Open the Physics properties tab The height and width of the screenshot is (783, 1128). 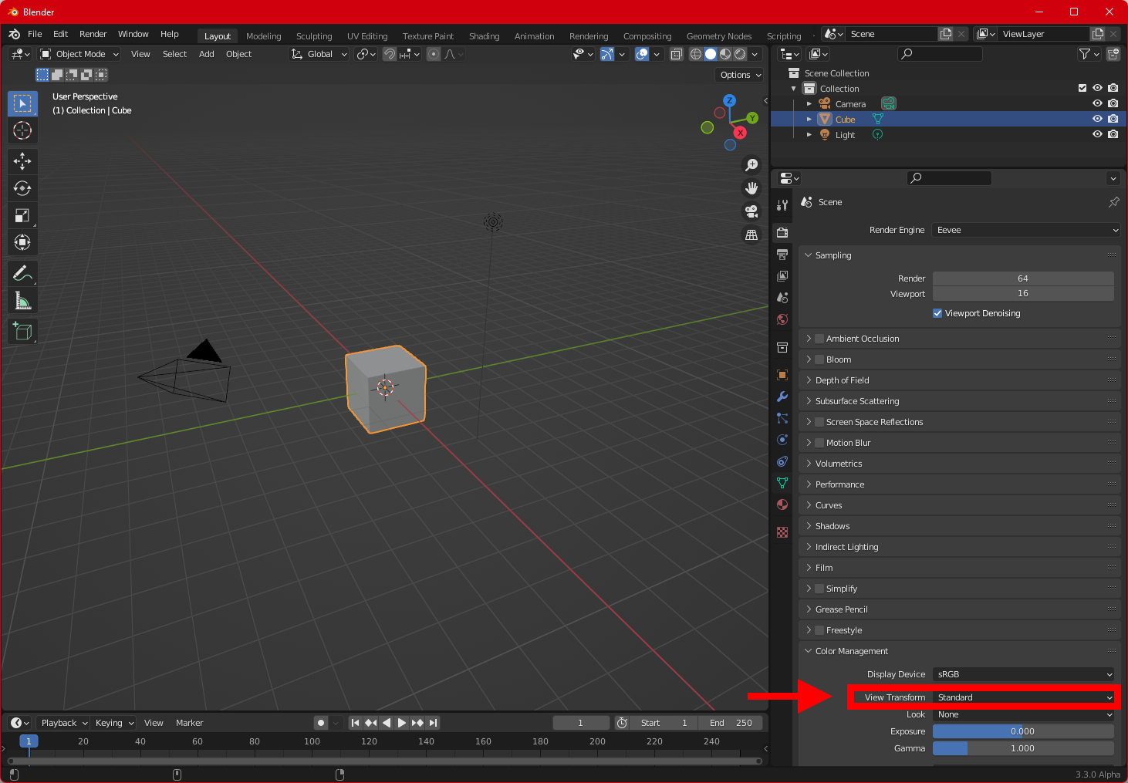tap(782, 440)
